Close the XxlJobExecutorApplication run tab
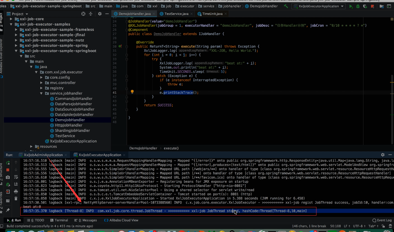 123,155
